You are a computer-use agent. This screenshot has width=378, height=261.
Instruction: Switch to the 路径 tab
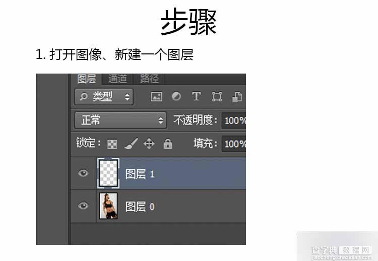coord(149,79)
